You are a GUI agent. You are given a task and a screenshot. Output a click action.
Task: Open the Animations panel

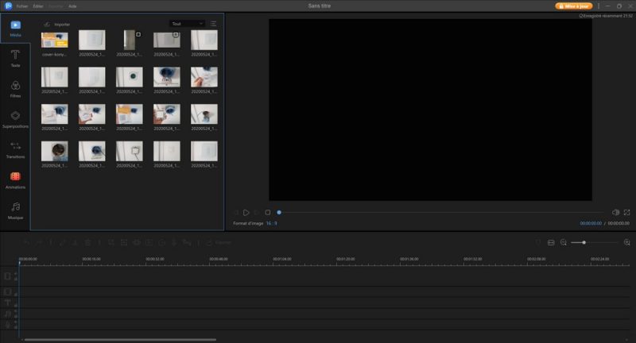click(x=15, y=179)
